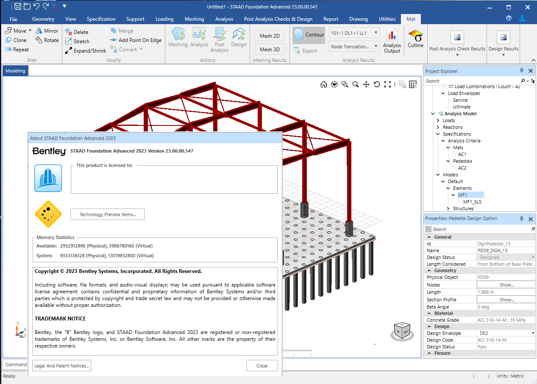Switch to the Utilities ribbon tab
This screenshot has width=537, height=384.
coord(387,19)
